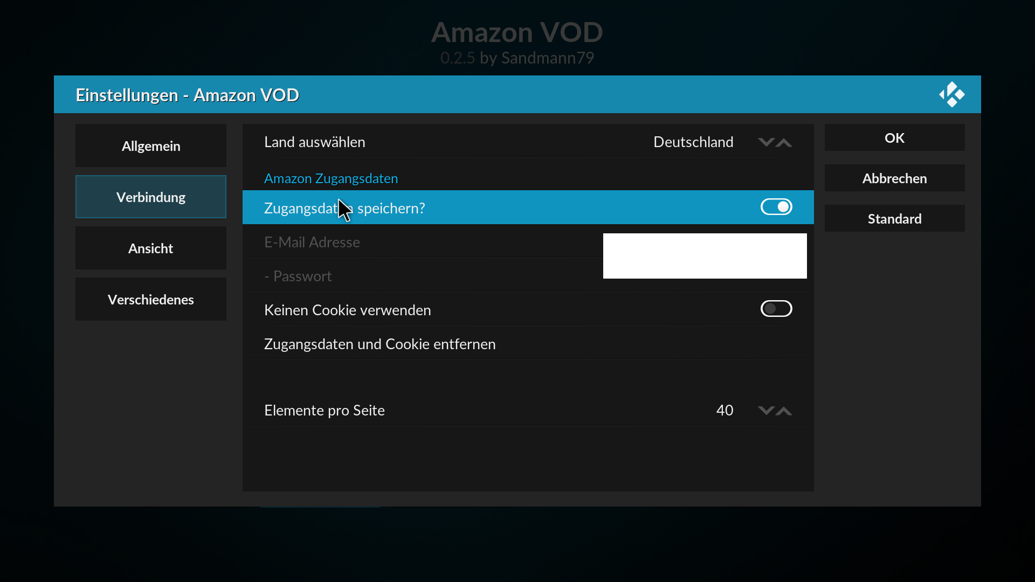1035x582 pixels.
Task: Click down arrow for Land auswählen
Action: click(766, 142)
